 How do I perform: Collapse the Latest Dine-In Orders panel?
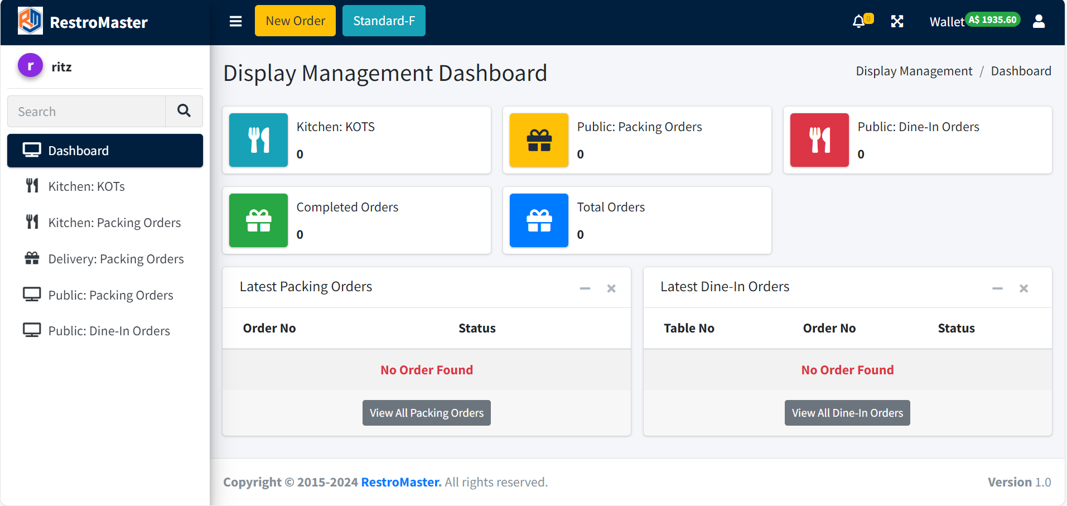[997, 288]
